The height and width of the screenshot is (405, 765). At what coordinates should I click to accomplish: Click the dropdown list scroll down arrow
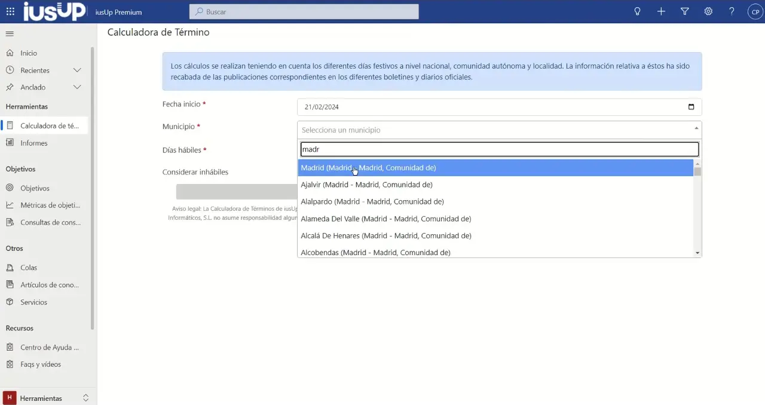point(697,253)
